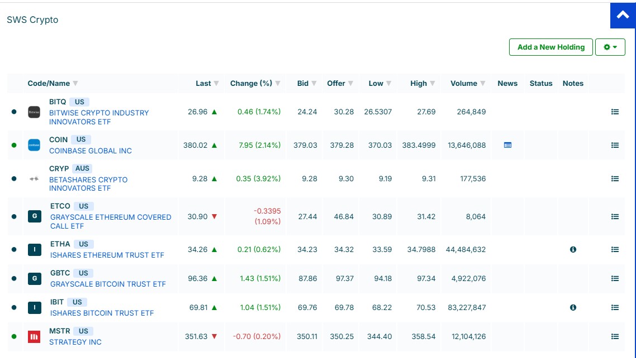
Task: Open the Volume column filter arrow
Action: point(483,84)
